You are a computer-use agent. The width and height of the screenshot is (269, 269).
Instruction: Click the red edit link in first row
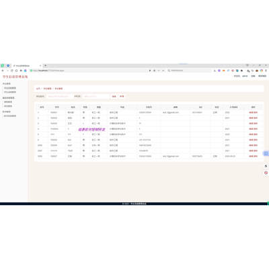coord(251,112)
